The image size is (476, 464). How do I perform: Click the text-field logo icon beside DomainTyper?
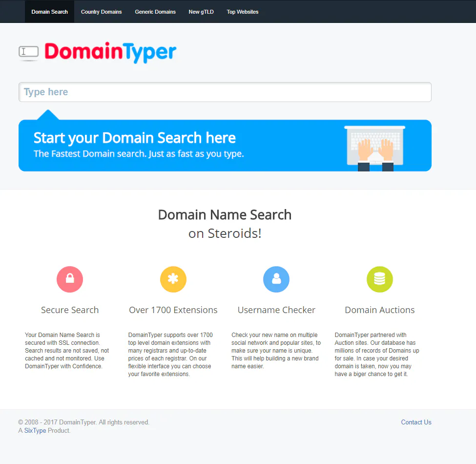pos(28,52)
